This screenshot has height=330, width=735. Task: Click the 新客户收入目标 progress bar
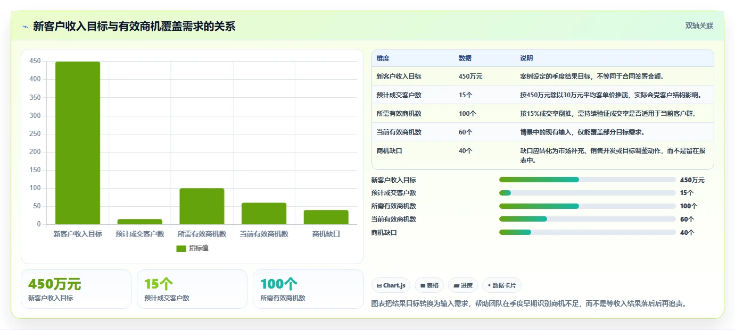(x=588, y=180)
